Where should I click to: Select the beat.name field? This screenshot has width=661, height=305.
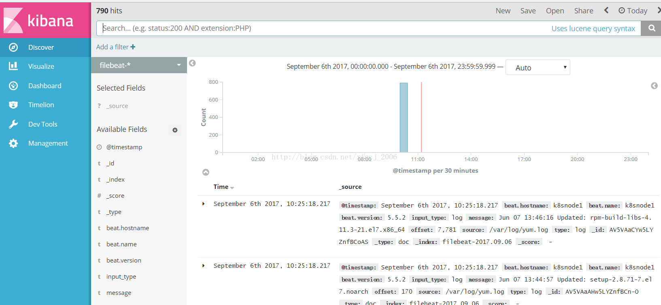(121, 244)
